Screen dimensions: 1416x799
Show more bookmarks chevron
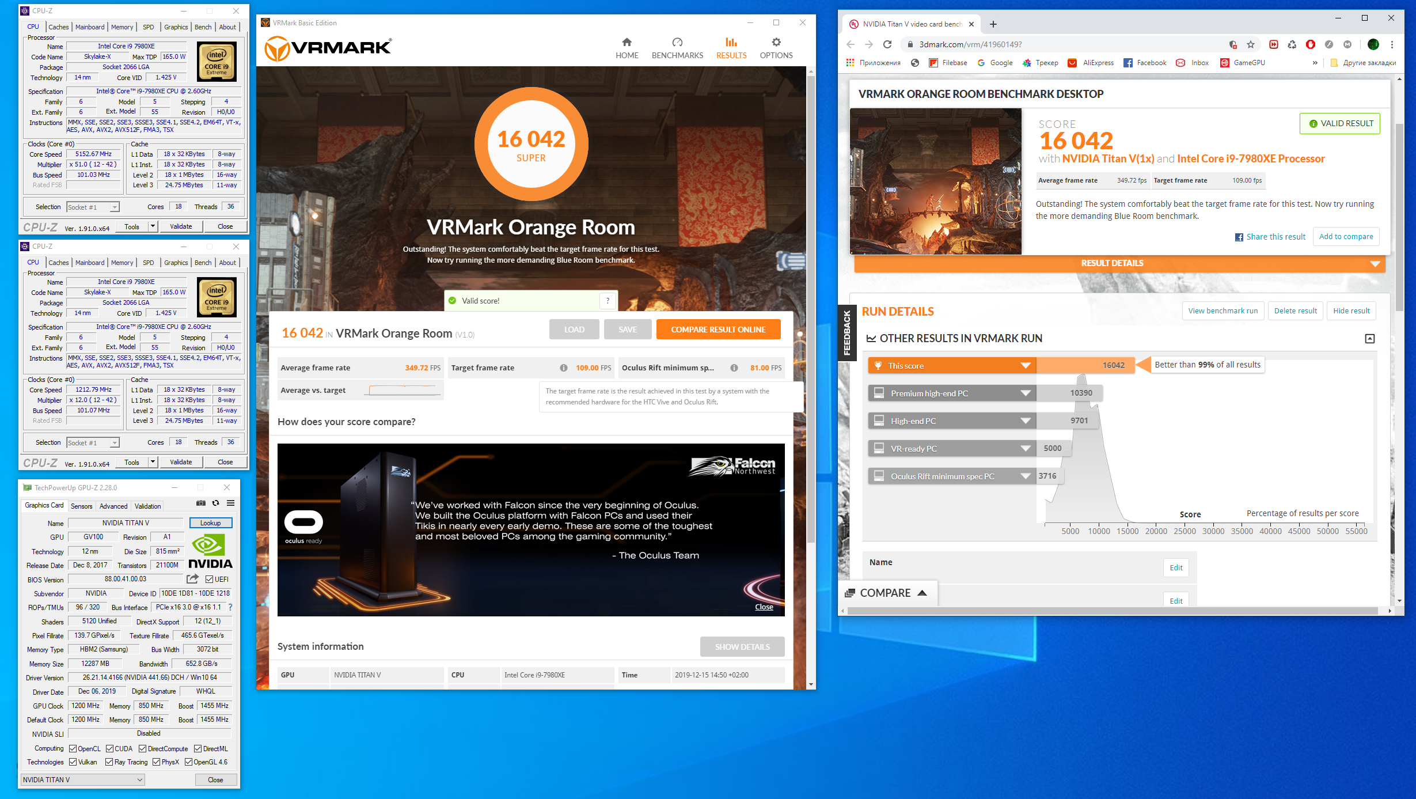tap(1315, 63)
